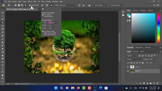Select the Zoom tool in the toolbox
162x91 pixels.
(3, 78)
